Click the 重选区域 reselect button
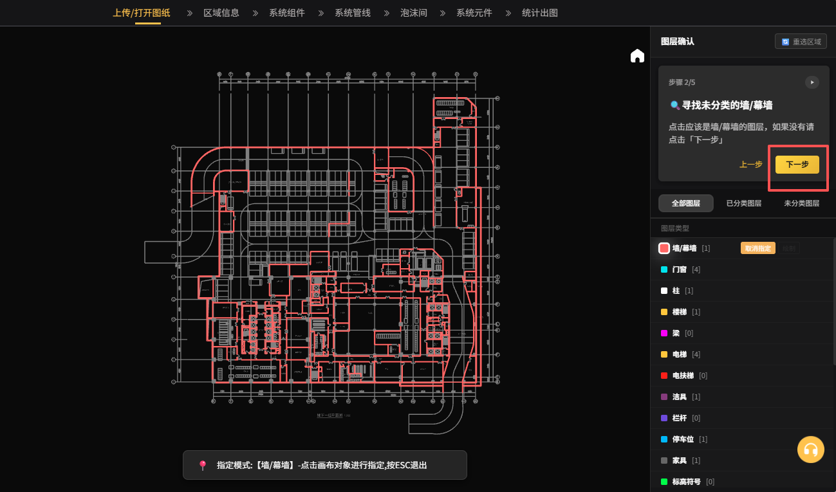836x492 pixels. [x=801, y=42]
